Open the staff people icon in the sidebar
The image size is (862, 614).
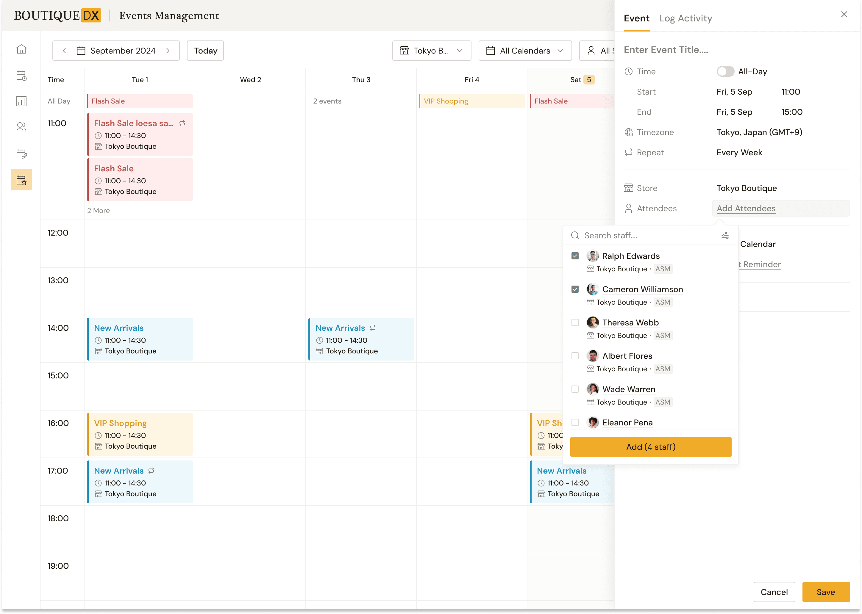(21, 127)
